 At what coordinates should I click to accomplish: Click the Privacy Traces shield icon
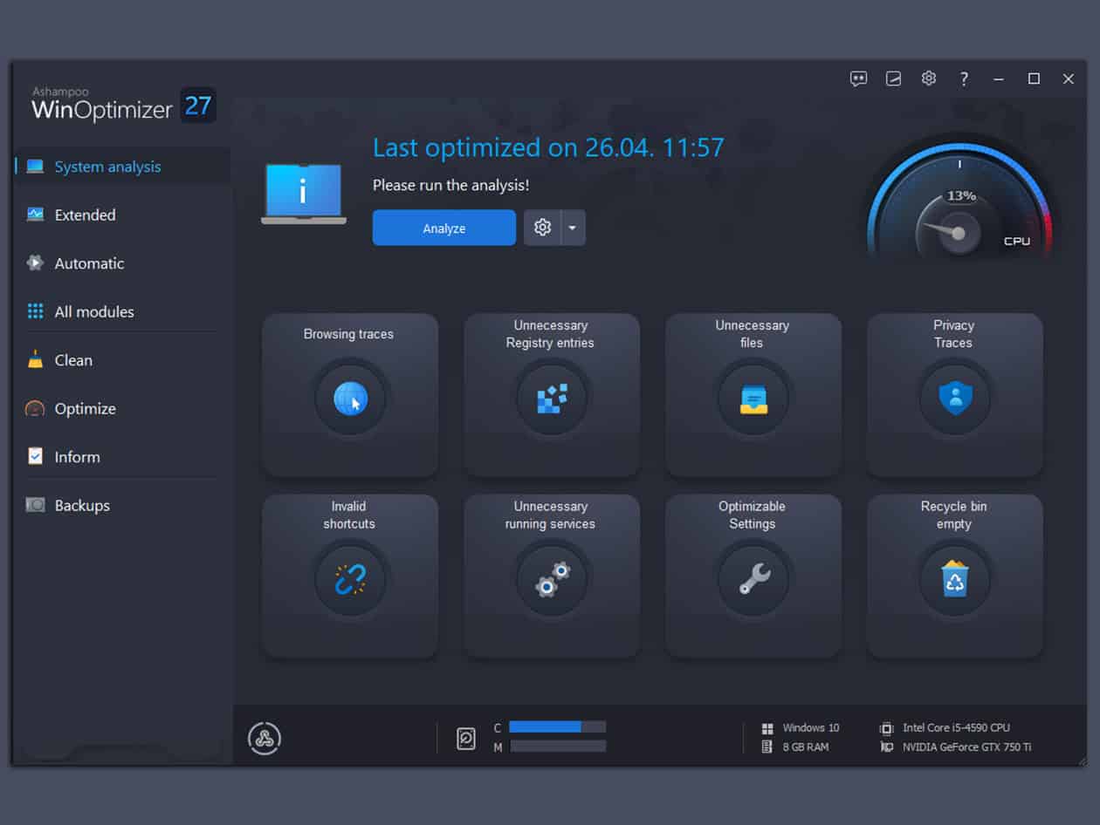click(x=955, y=399)
